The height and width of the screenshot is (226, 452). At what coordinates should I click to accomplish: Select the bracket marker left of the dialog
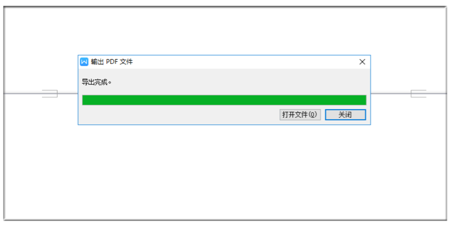50,94
